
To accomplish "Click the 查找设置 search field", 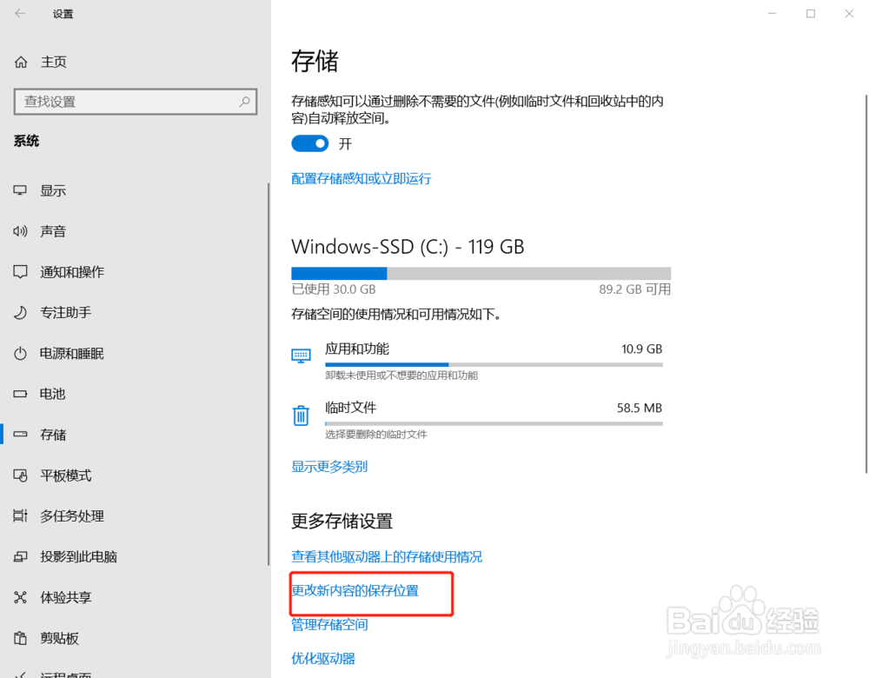I will coord(136,102).
